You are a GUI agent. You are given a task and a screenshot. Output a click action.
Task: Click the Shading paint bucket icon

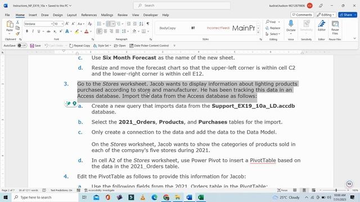click(134, 31)
